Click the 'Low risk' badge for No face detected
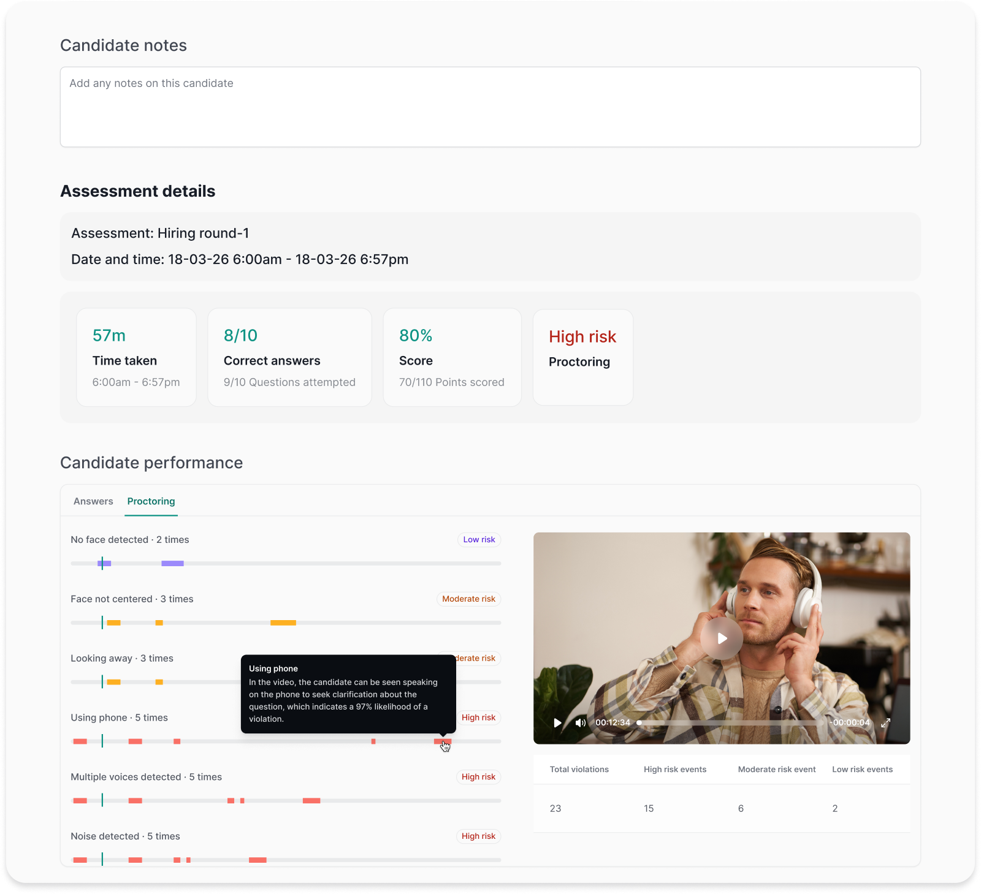Screen dimensions: 981x894 point(479,540)
